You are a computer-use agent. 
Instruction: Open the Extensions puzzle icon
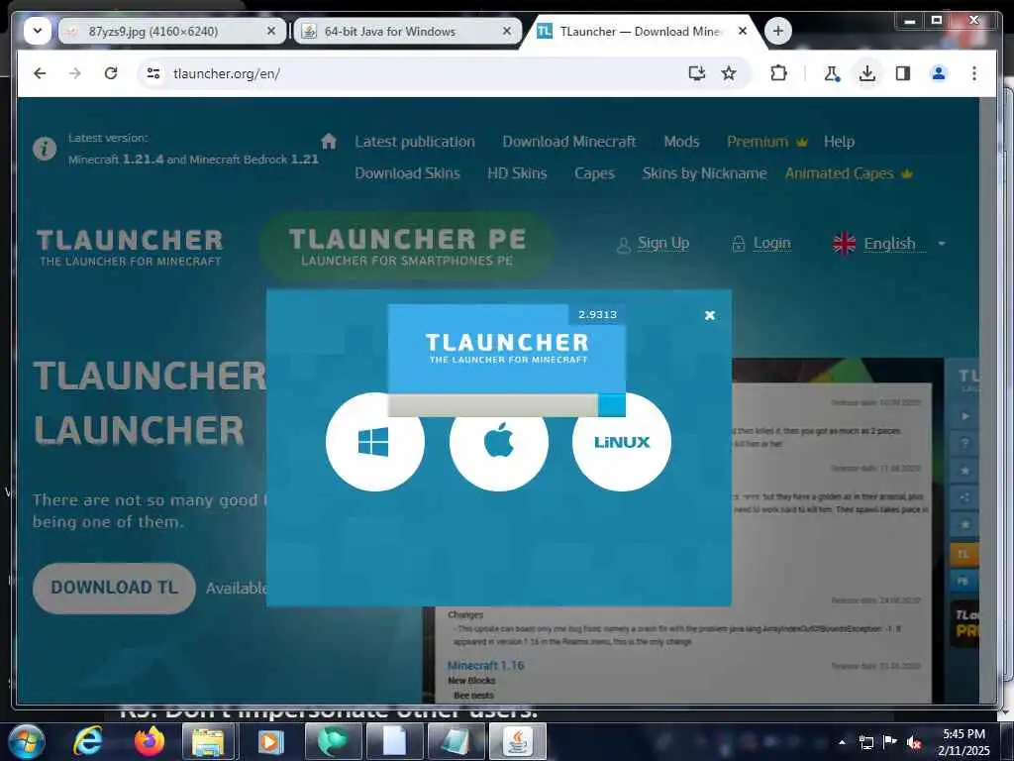click(x=778, y=73)
